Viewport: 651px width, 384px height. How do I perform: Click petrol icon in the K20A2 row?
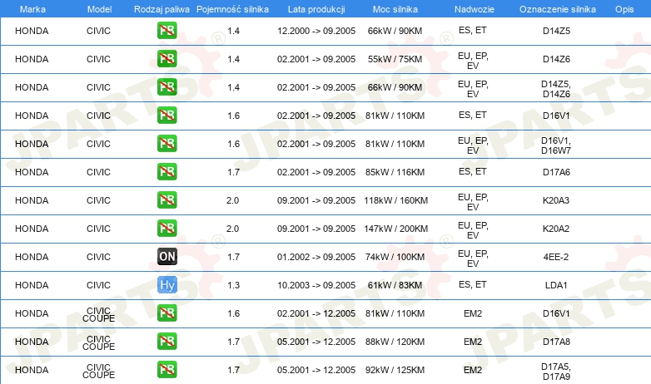166,229
